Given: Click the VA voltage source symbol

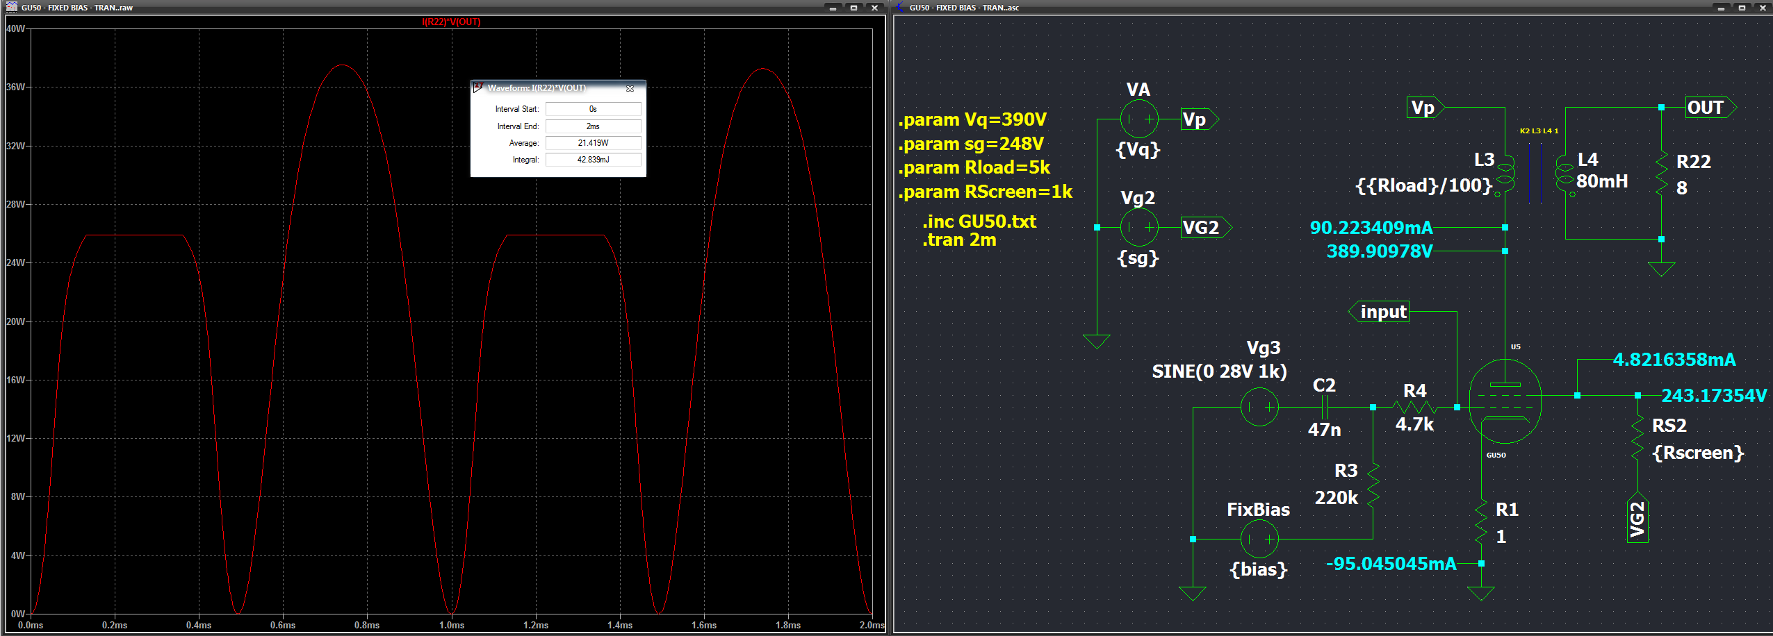Looking at the screenshot, I should tap(1139, 119).
